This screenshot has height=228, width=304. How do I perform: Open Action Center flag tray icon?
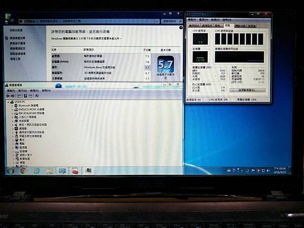point(253,171)
